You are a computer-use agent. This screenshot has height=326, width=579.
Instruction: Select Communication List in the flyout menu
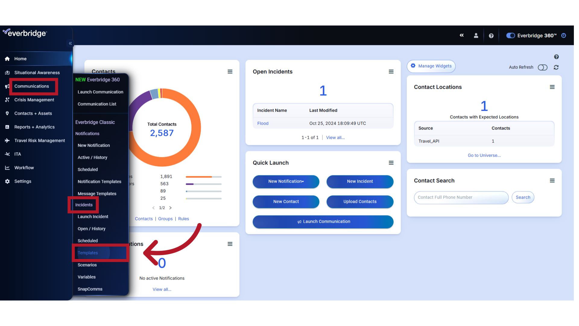97,104
